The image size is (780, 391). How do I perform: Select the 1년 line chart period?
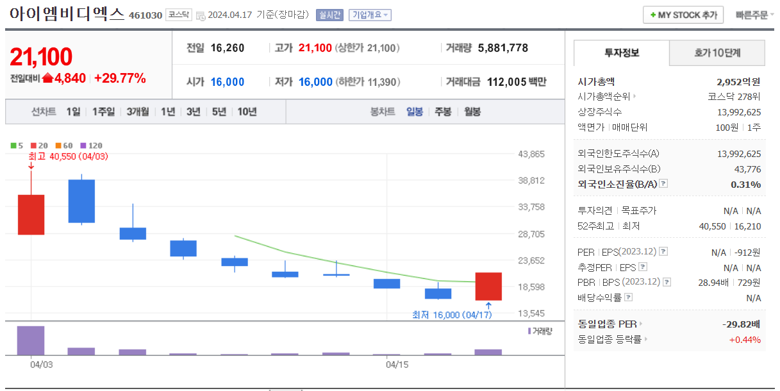click(168, 112)
